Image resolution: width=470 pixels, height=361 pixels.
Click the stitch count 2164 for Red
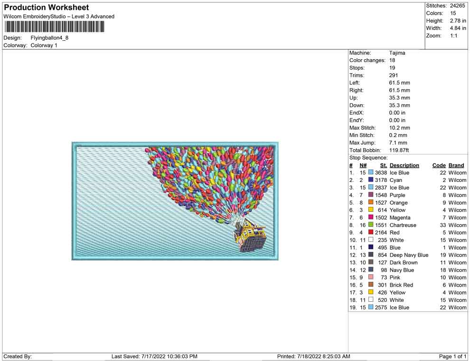[381, 233]
